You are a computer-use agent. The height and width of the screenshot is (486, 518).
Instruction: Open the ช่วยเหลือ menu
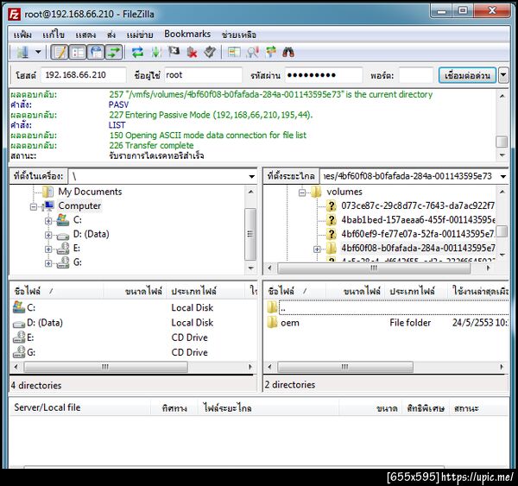[x=239, y=35]
